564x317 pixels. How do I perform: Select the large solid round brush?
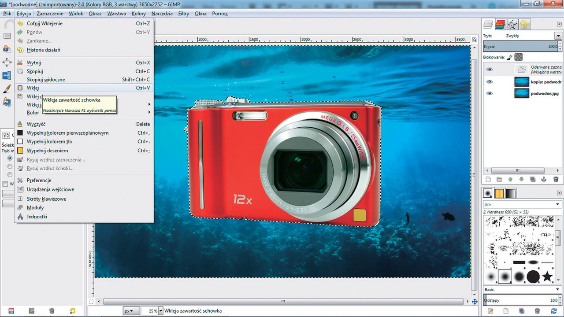tap(533, 276)
